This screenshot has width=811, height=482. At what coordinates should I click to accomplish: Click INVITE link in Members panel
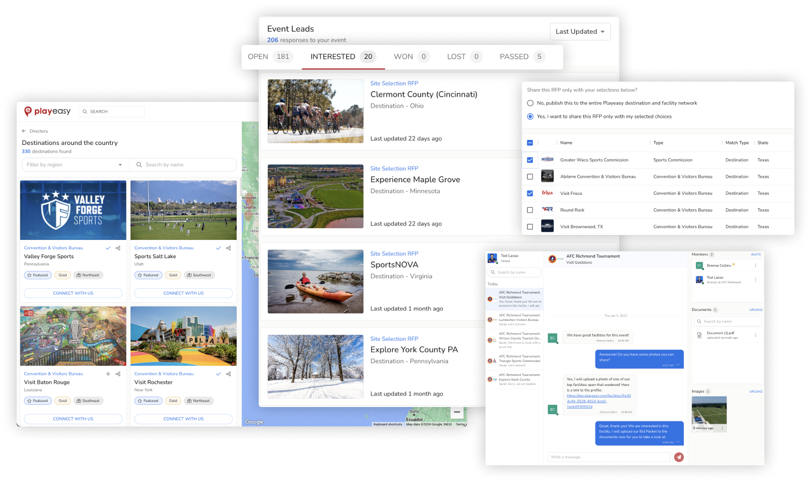pyautogui.click(x=756, y=255)
